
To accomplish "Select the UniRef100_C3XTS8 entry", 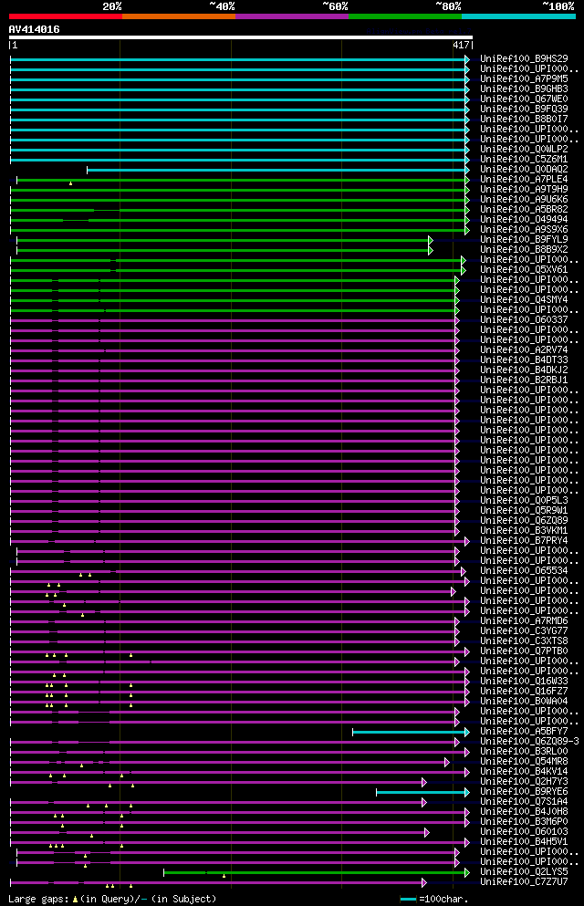I will [x=524, y=640].
